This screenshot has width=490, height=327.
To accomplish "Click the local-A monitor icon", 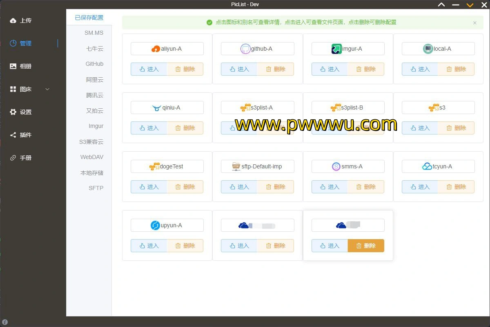I will click(x=428, y=49).
